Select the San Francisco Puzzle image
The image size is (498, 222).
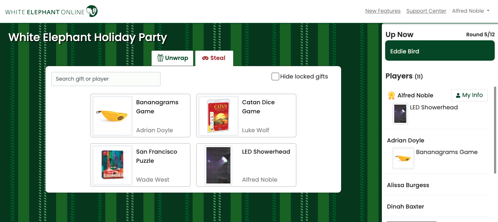pyautogui.click(x=112, y=165)
